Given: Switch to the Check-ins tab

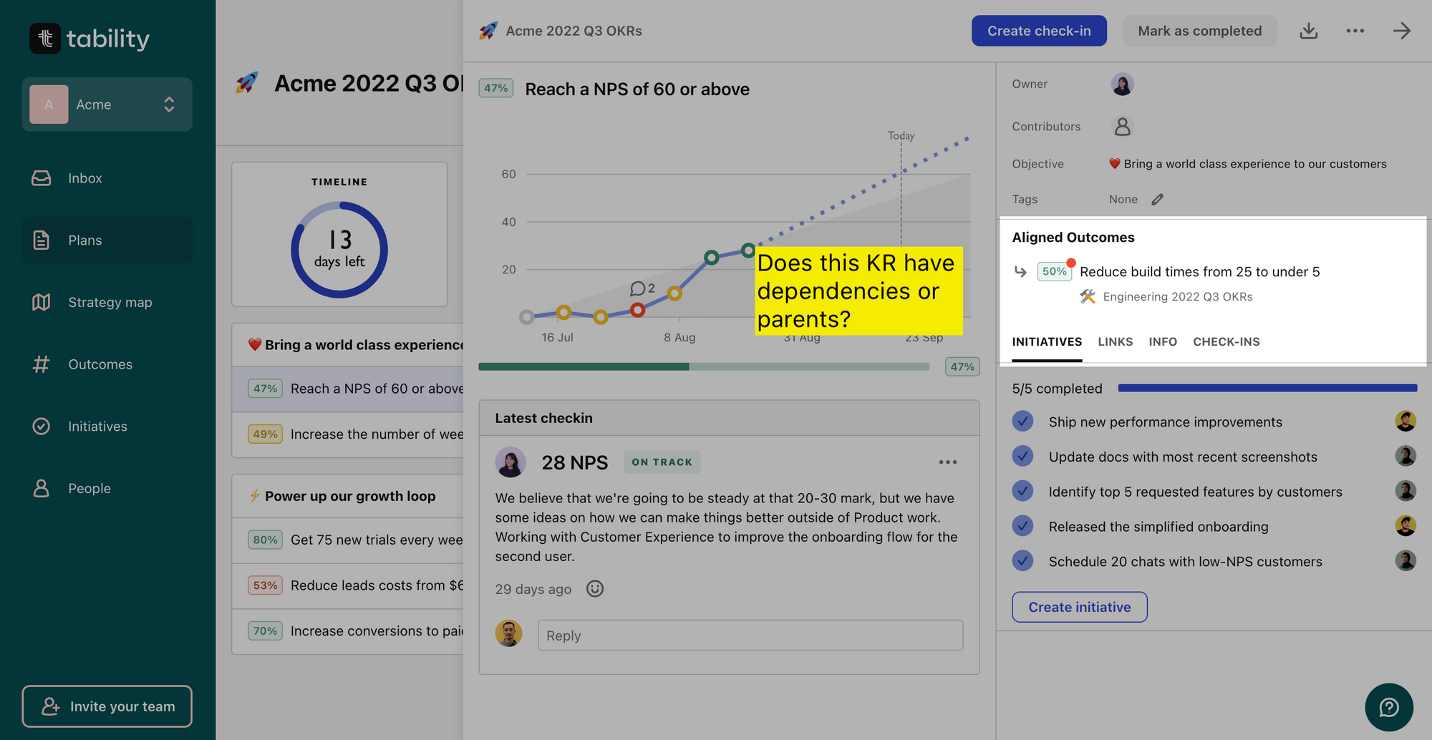Looking at the screenshot, I should (1227, 342).
